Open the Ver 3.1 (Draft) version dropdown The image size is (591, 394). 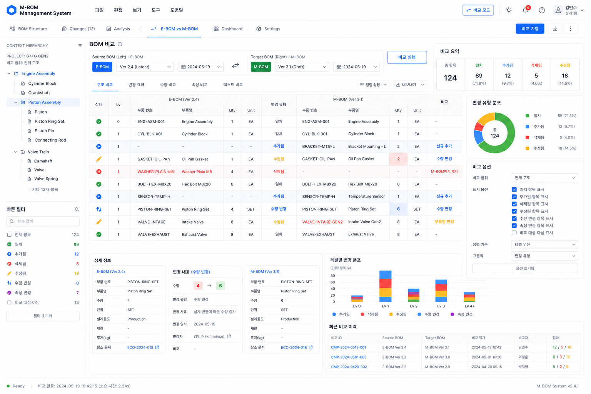tap(302, 67)
